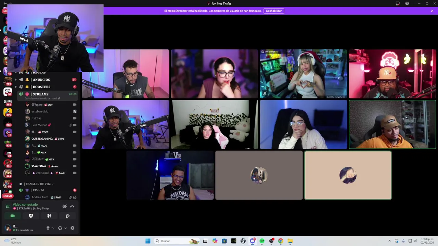Toggle the camera button in voice panel
Image resolution: width=438 pixels, height=246 pixels.
[13, 216]
